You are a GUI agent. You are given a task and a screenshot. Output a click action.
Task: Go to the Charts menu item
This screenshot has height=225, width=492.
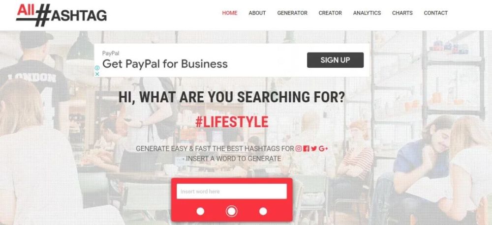click(x=402, y=13)
